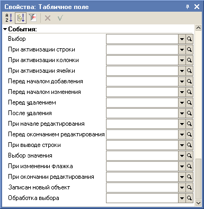Open dropdown for Выбор значения
The height and width of the screenshot is (209, 204).
182,156
